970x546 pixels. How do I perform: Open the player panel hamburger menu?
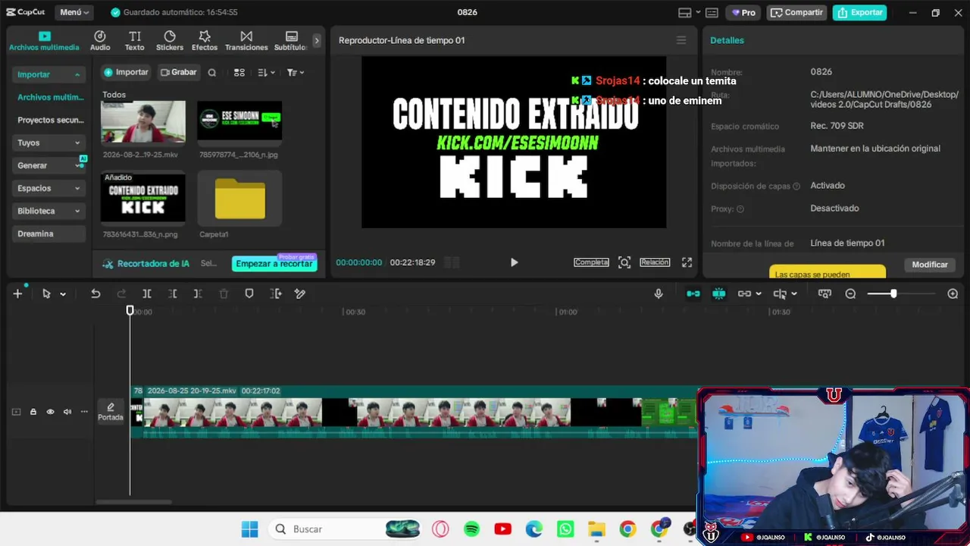coord(681,40)
